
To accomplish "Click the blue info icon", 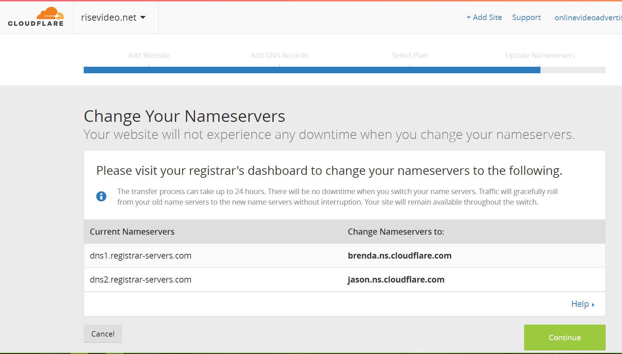I will tap(101, 196).
